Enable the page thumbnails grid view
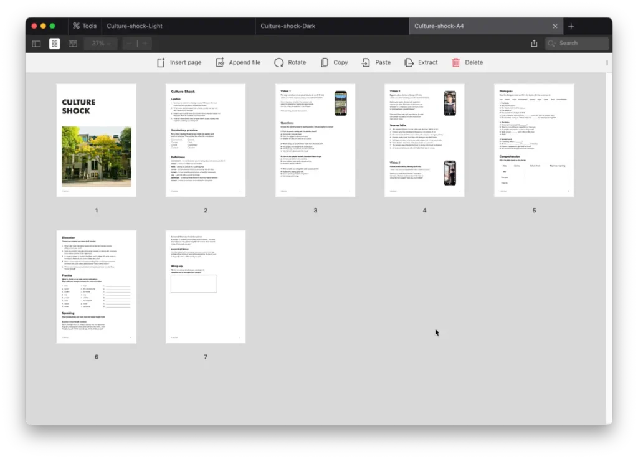 click(54, 44)
